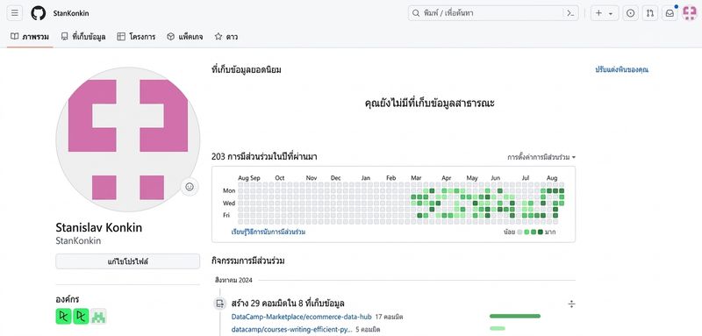This screenshot has height=336, width=702.
Task: Open the notifications inbox icon
Action: pyautogui.click(x=670, y=13)
